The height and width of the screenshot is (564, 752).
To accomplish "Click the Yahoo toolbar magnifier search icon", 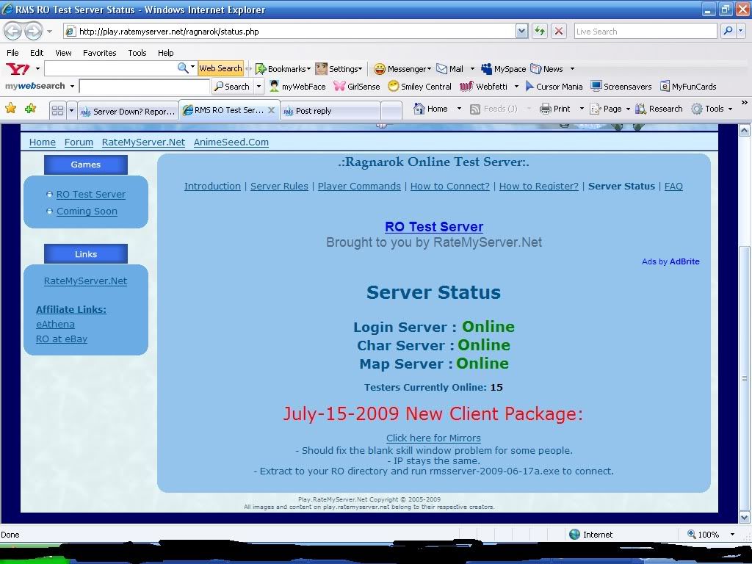I will click(x=183, y=68).
